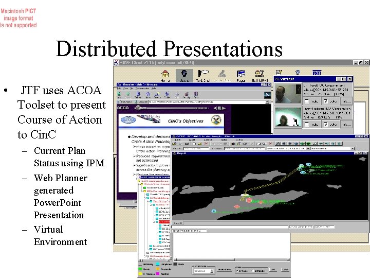Toggle mute checkbox for top video participant

point(307,101)
